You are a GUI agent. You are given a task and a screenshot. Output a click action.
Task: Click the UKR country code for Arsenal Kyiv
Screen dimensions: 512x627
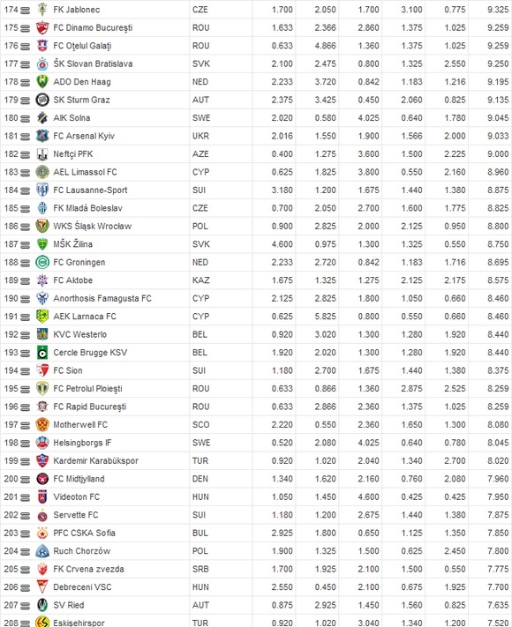tap(200, 136)
